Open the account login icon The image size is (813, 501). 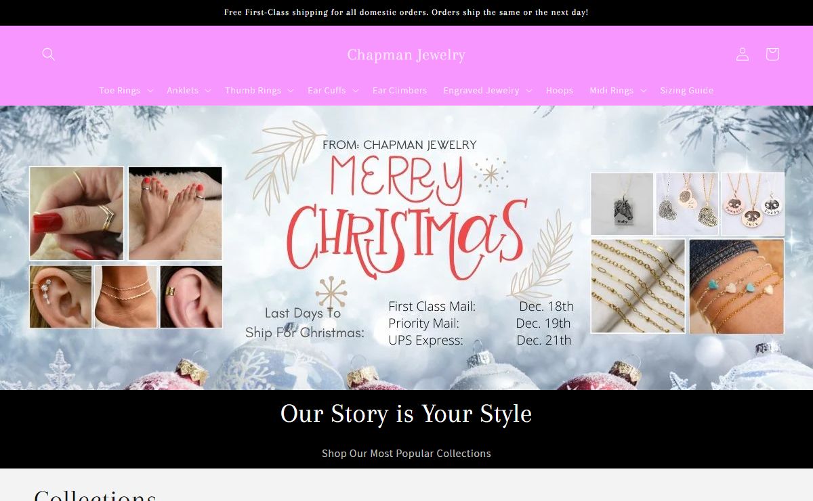click(x=743, y=54)
